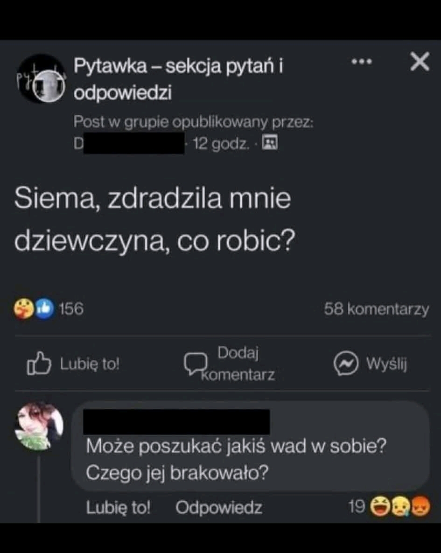Click the 12 godz. timestamp
Image resolution: width=441 pixels, height=553 pixels.
click(221, 144)
